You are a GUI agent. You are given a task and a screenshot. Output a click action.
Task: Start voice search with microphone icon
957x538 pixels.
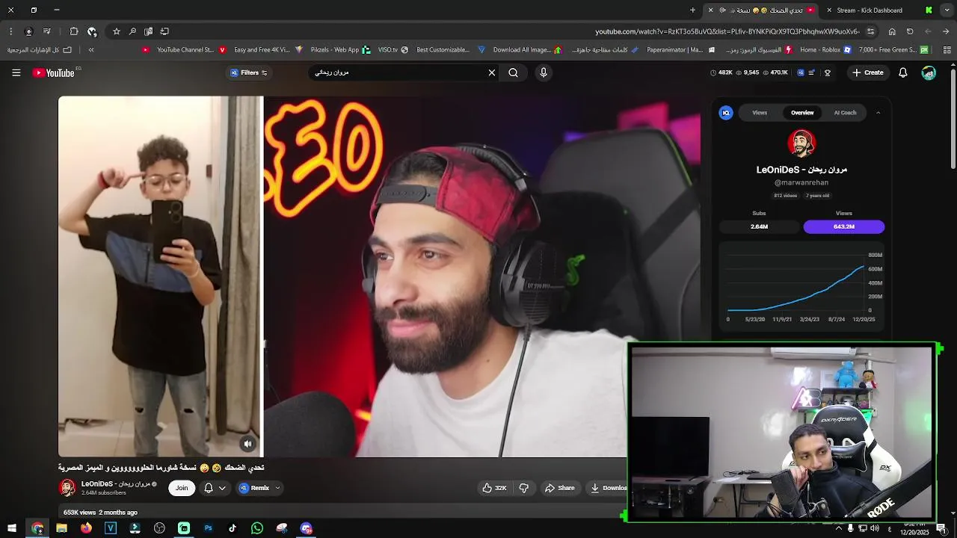click(x=544, y=72)
